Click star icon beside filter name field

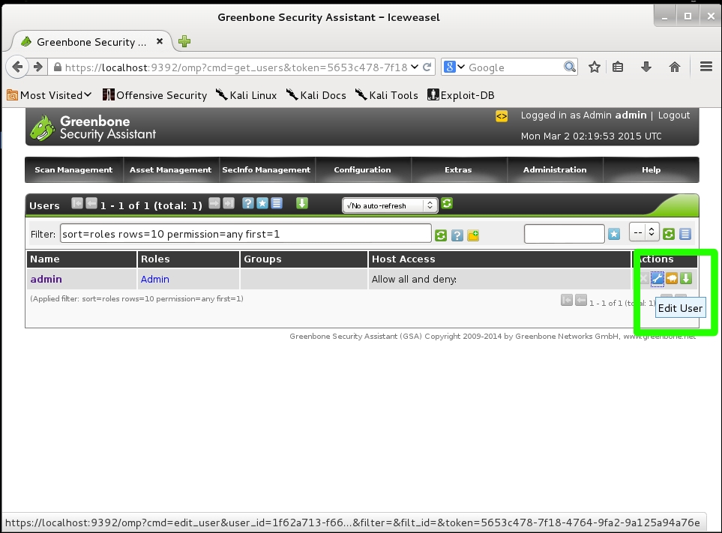point(614,234)
